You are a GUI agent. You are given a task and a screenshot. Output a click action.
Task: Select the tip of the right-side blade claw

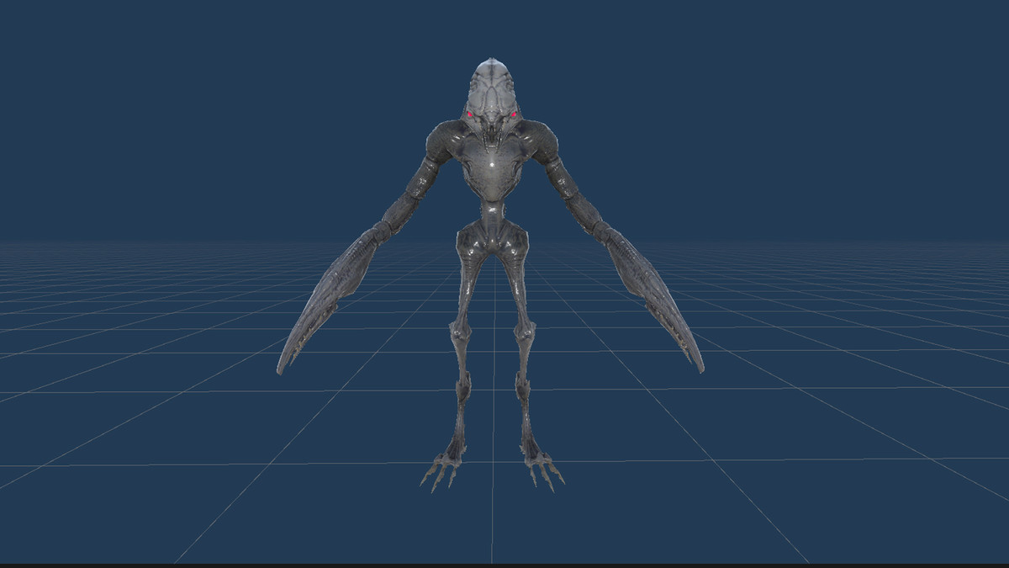pos(698,365)
